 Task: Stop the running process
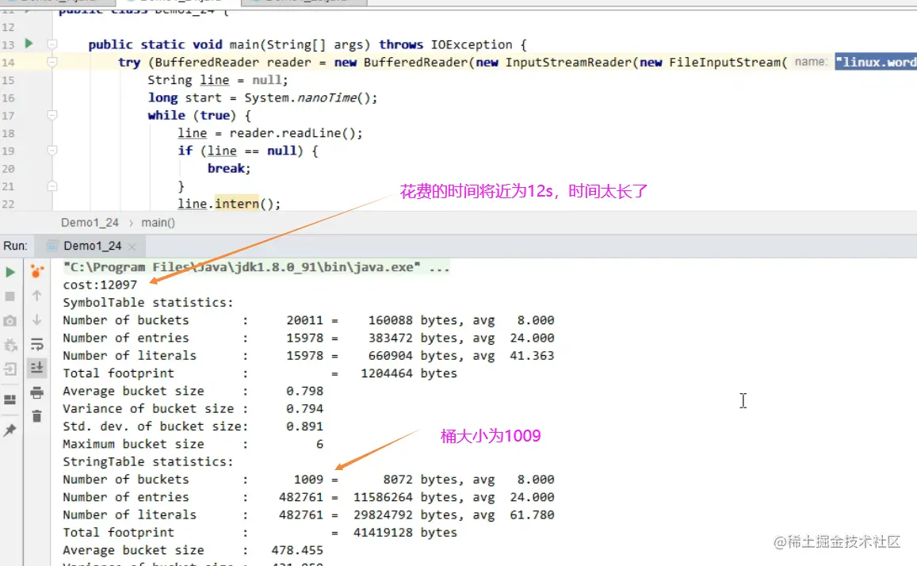[x=10, y=296]
